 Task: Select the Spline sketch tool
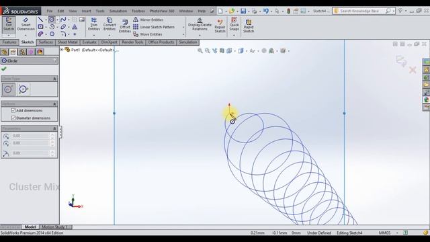point(63,19)
